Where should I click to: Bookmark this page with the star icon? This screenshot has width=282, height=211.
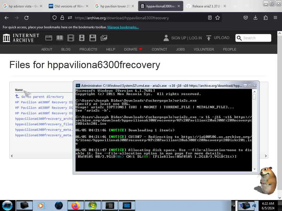coord(218,18)
